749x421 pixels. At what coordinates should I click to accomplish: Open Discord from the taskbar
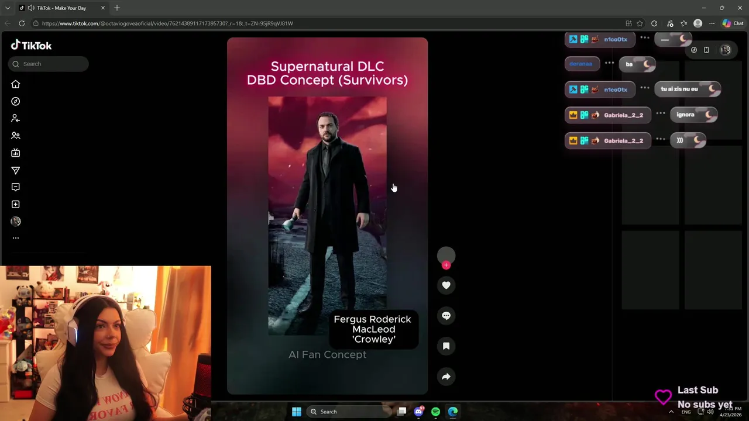pyautogui.click(x=419, y=412)
